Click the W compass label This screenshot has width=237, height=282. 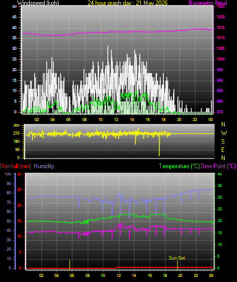[x=224, y=133]
